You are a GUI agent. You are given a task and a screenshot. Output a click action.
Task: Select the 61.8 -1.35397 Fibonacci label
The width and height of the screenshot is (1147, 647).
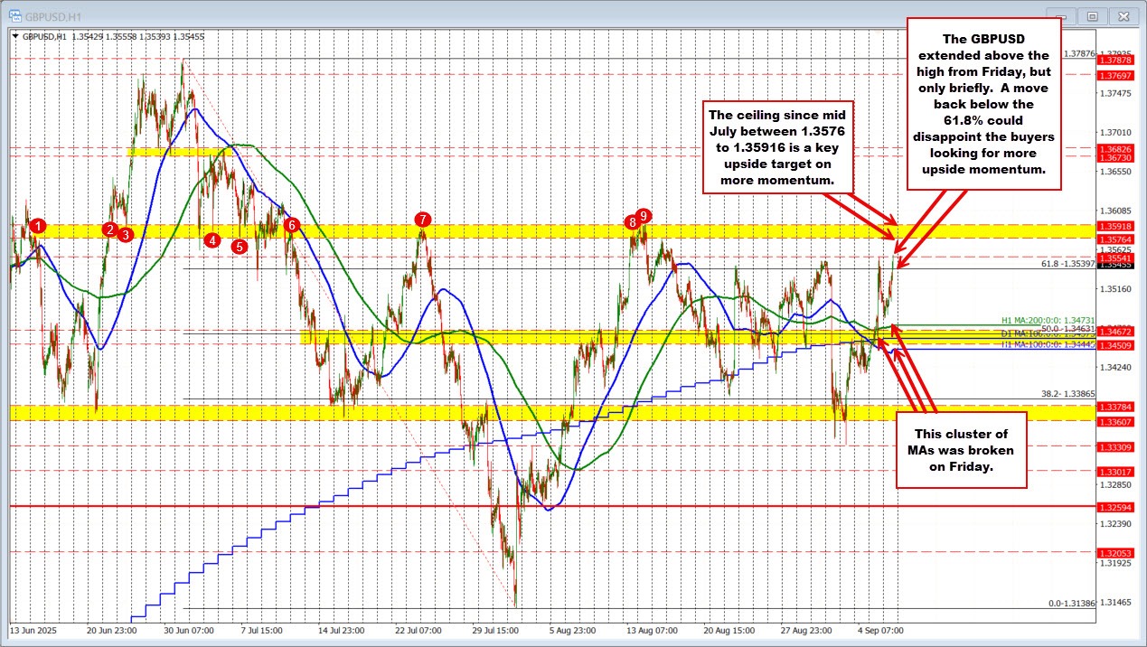coord(1067,265)
